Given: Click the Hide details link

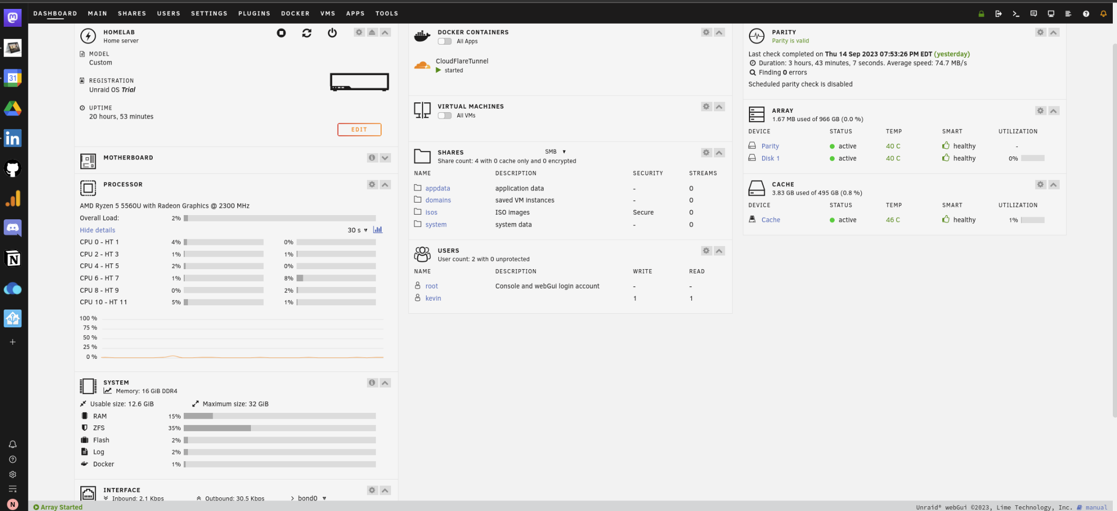Looking at the screenshot, I should (97, 230).
